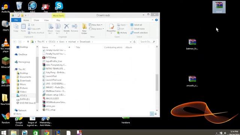Select Homegroup in the navigation pane

[22, 62]
